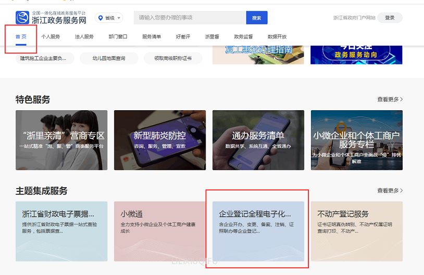Open 好差评 navigation item
424x275 pixels.
coord(183,37)
